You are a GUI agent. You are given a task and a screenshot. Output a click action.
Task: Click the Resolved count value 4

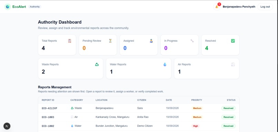click(x=207, y=48)
